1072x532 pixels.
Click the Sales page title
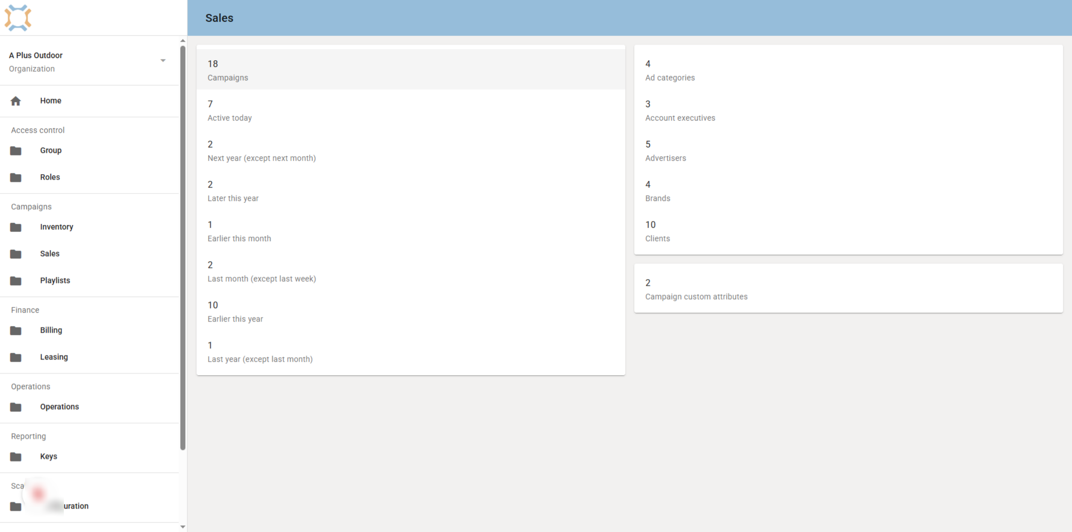coord(219,18)
